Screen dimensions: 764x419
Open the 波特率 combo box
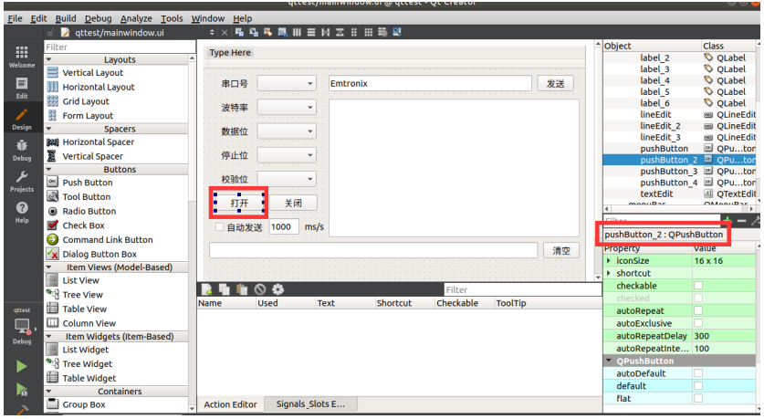[x=287, y=107]
